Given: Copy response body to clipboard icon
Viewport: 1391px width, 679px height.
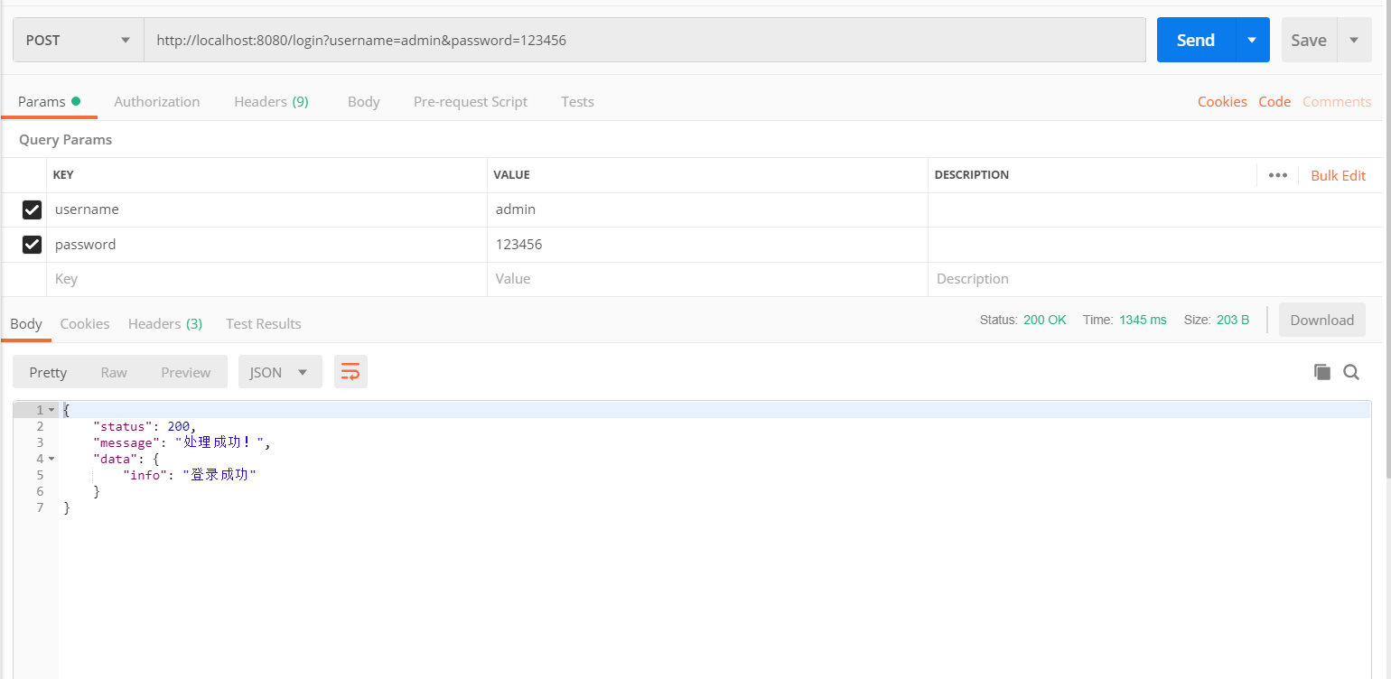Looking at the screenshot, I should point(1322,372).
